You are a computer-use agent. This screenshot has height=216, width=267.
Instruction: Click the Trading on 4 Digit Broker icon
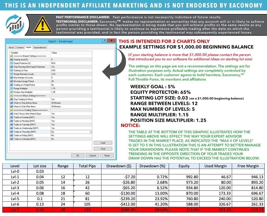click(11, 85)
